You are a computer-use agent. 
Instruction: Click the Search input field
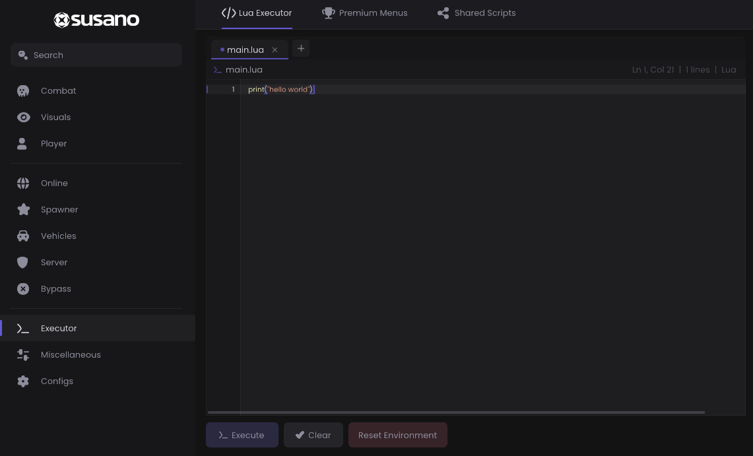pyautogui.click(x=96, y=55)
